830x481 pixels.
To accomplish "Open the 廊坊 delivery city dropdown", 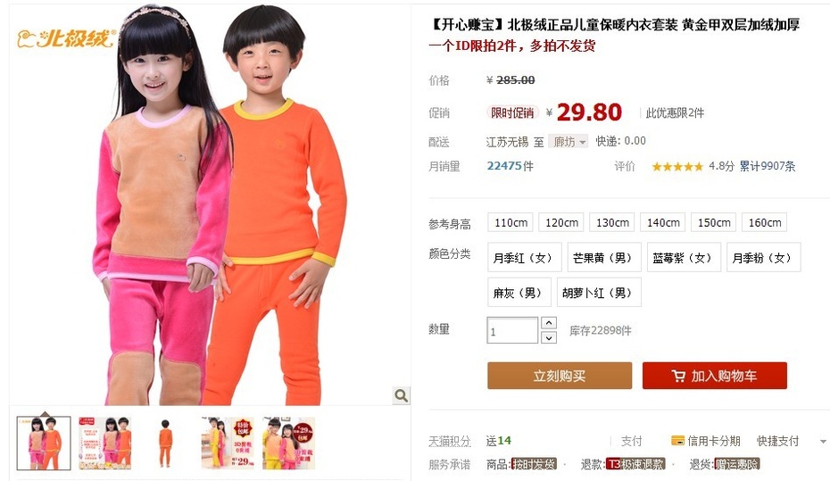I will [x=568, y=142].
